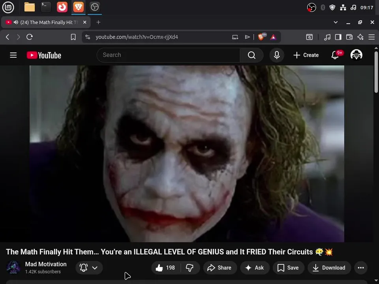This screenshot has width=379, height=284.
Task: Open the YouTube guide hamburger menu
Action: click(x=13, y=55)
